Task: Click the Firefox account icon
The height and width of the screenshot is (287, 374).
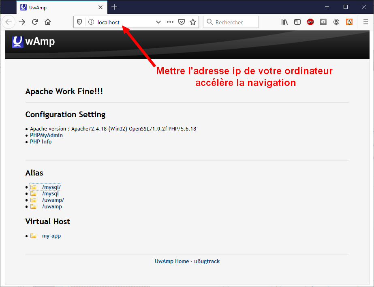Action: click(x=336, y=22)
